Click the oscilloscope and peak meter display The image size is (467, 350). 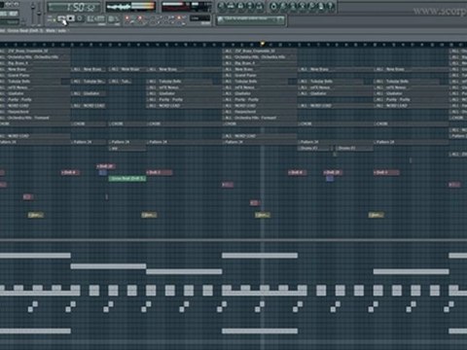(x=130, y=7)
